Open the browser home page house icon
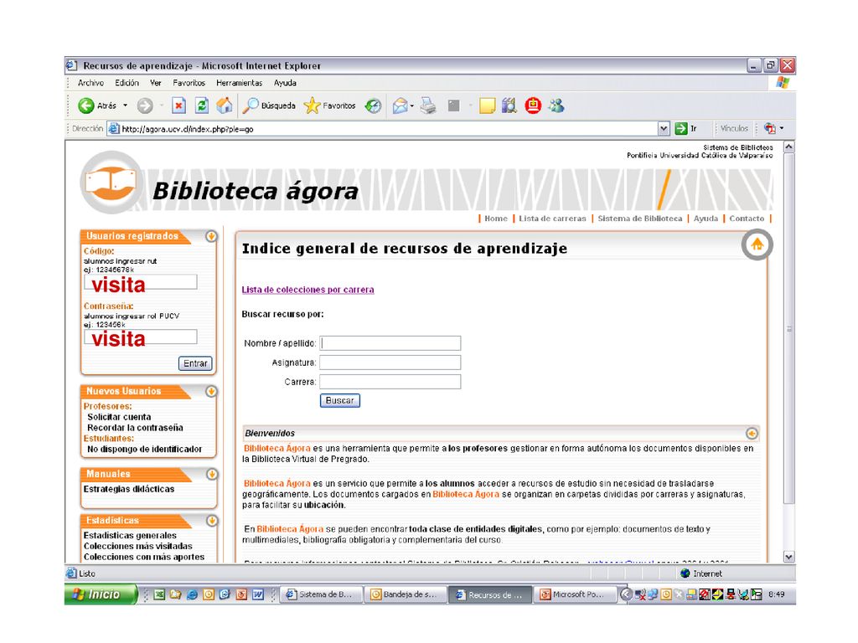Screen dimensions: 858x643 [225, 105]
